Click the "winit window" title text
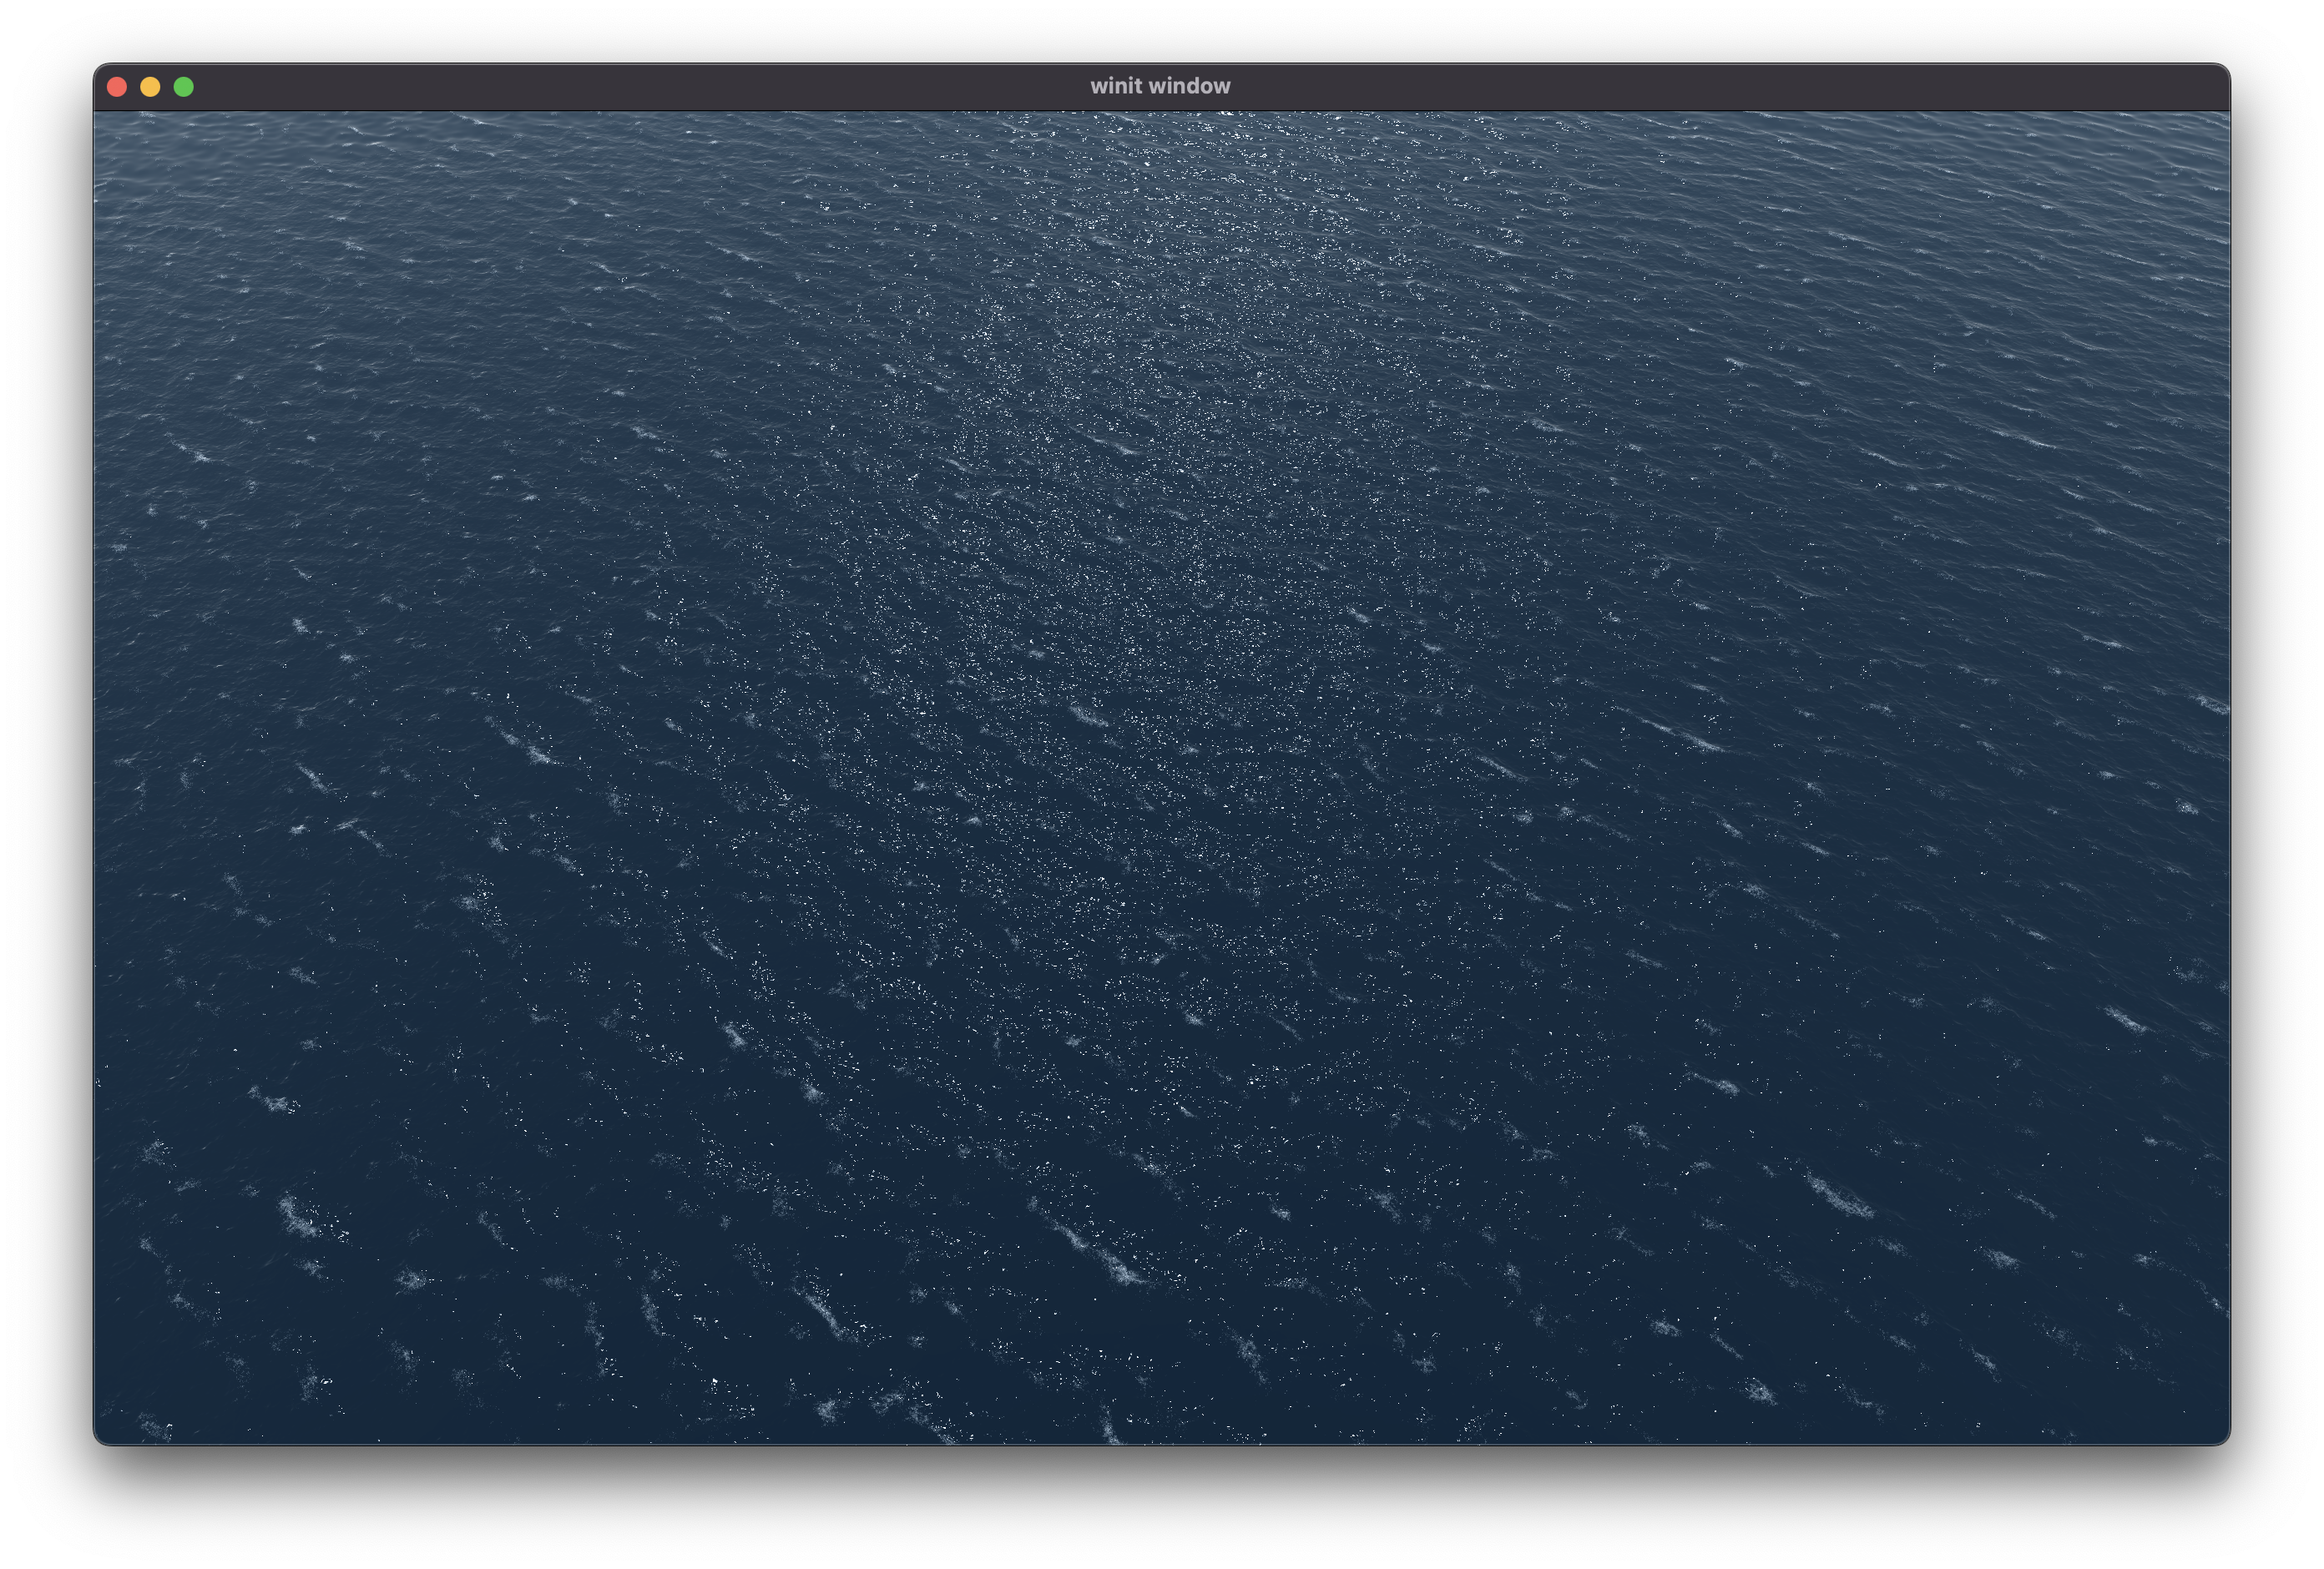 [1160, 86]
